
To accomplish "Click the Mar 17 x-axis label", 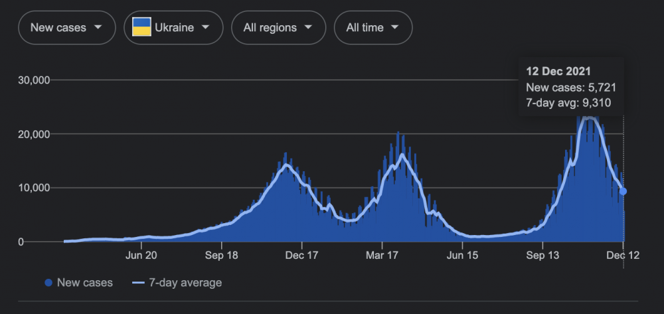I will tap(382, 255).
